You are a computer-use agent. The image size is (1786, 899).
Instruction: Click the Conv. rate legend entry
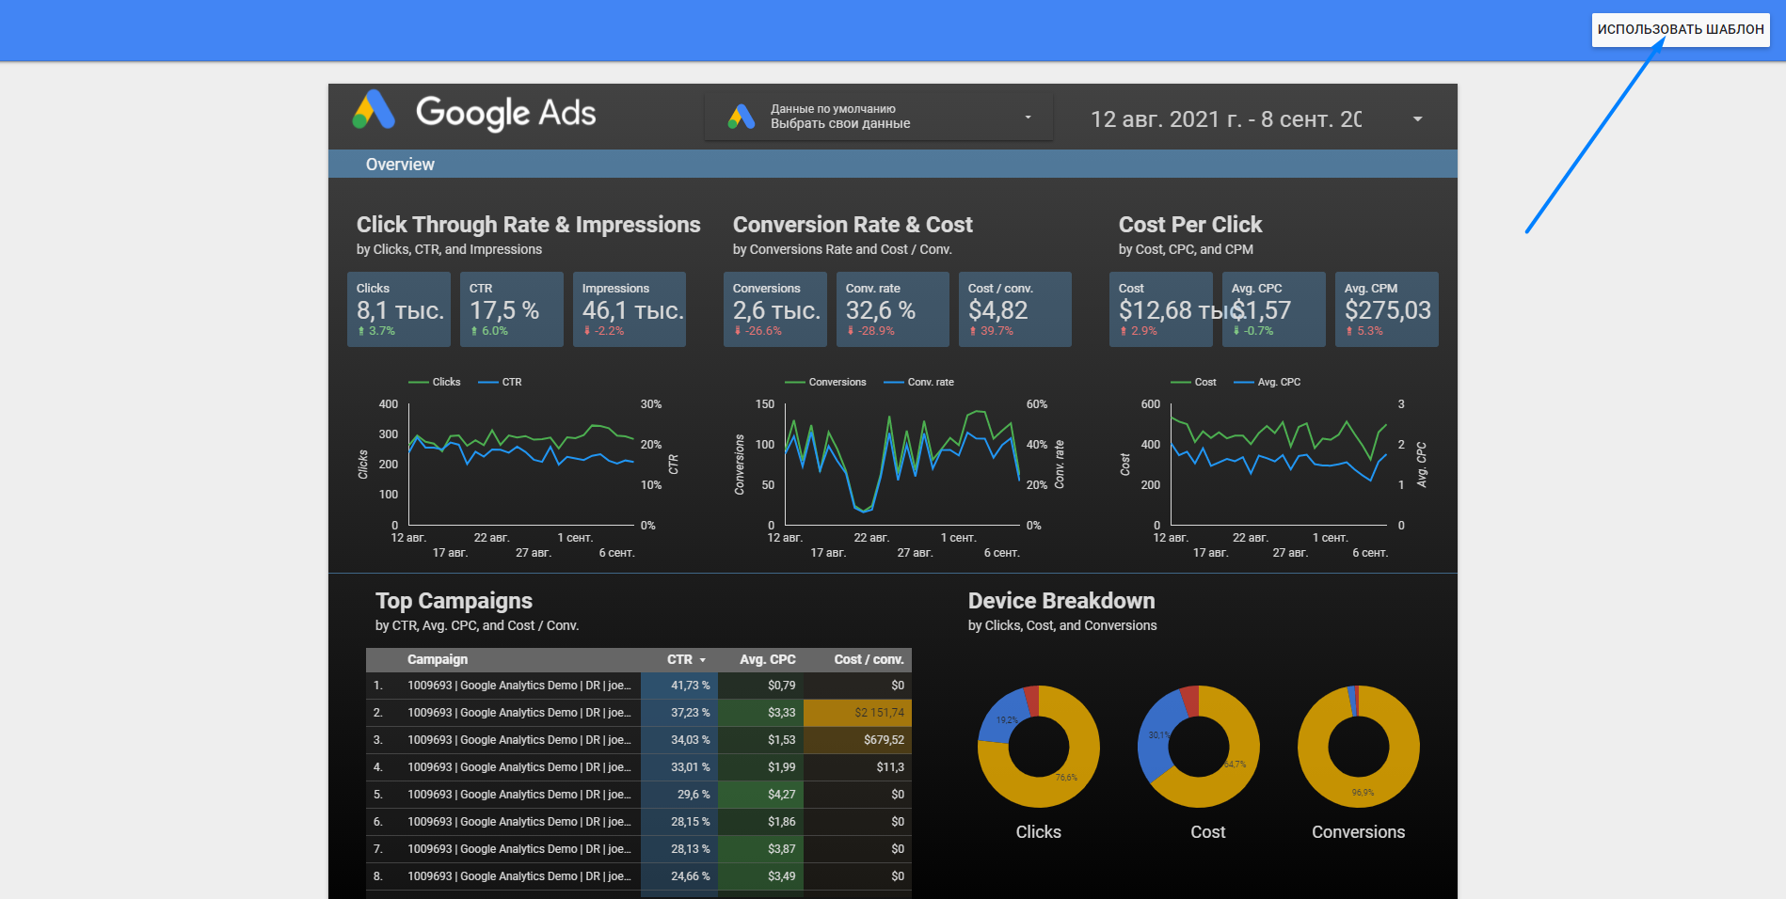pyautogui.click(x=918, y=382)
